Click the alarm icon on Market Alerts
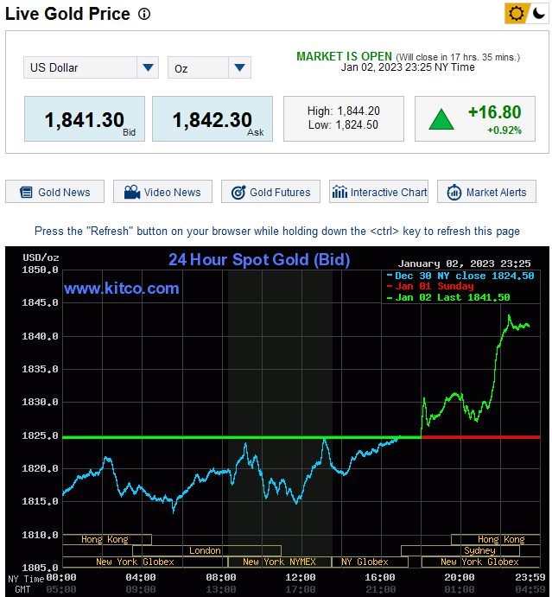 coord(454,193)
